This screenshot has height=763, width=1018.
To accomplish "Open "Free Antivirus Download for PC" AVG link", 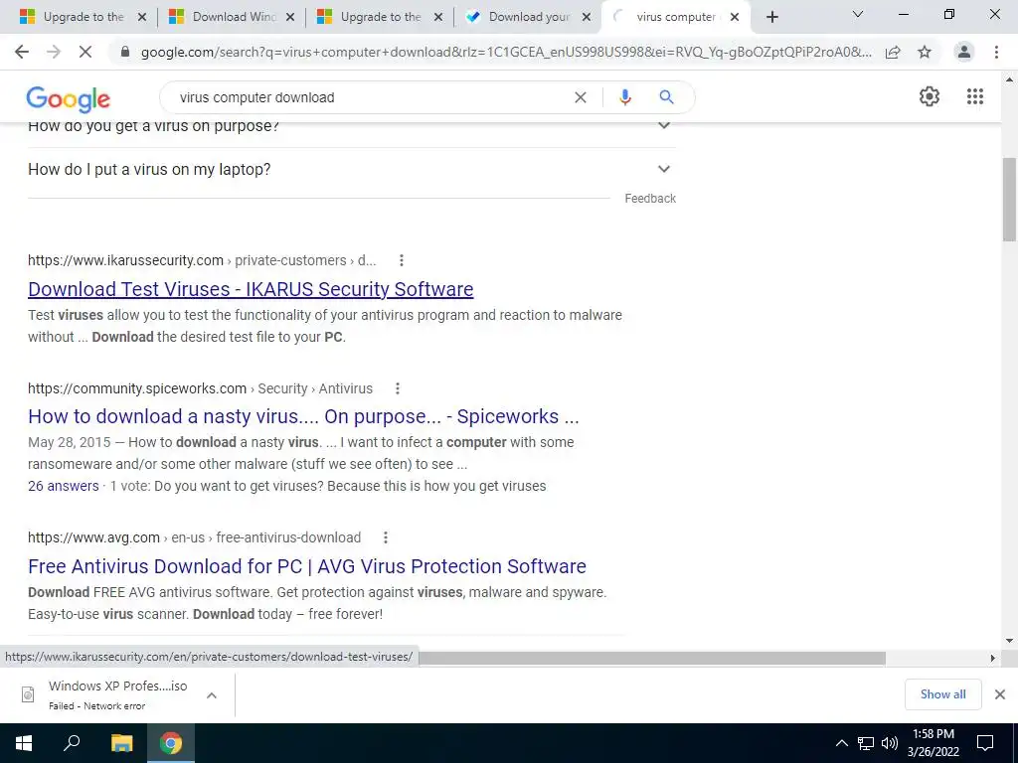I will tap(307, 566).
